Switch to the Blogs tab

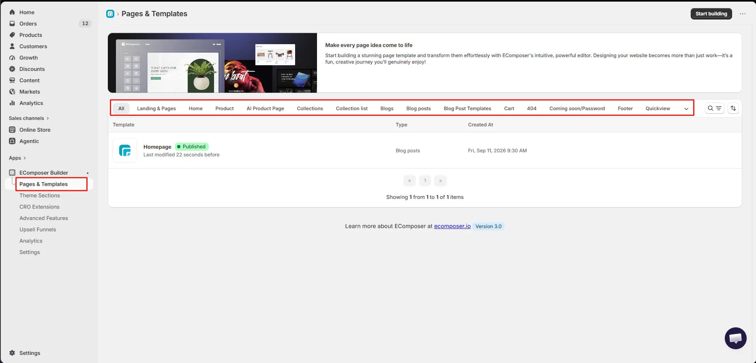387,109
